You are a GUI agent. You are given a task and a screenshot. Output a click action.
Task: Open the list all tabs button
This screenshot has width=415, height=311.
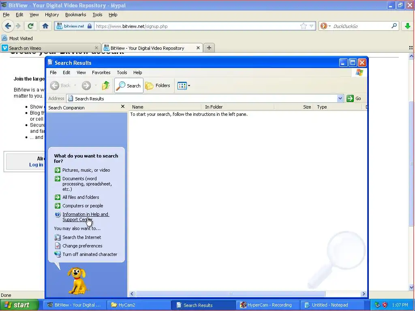[x=411, y=48]
